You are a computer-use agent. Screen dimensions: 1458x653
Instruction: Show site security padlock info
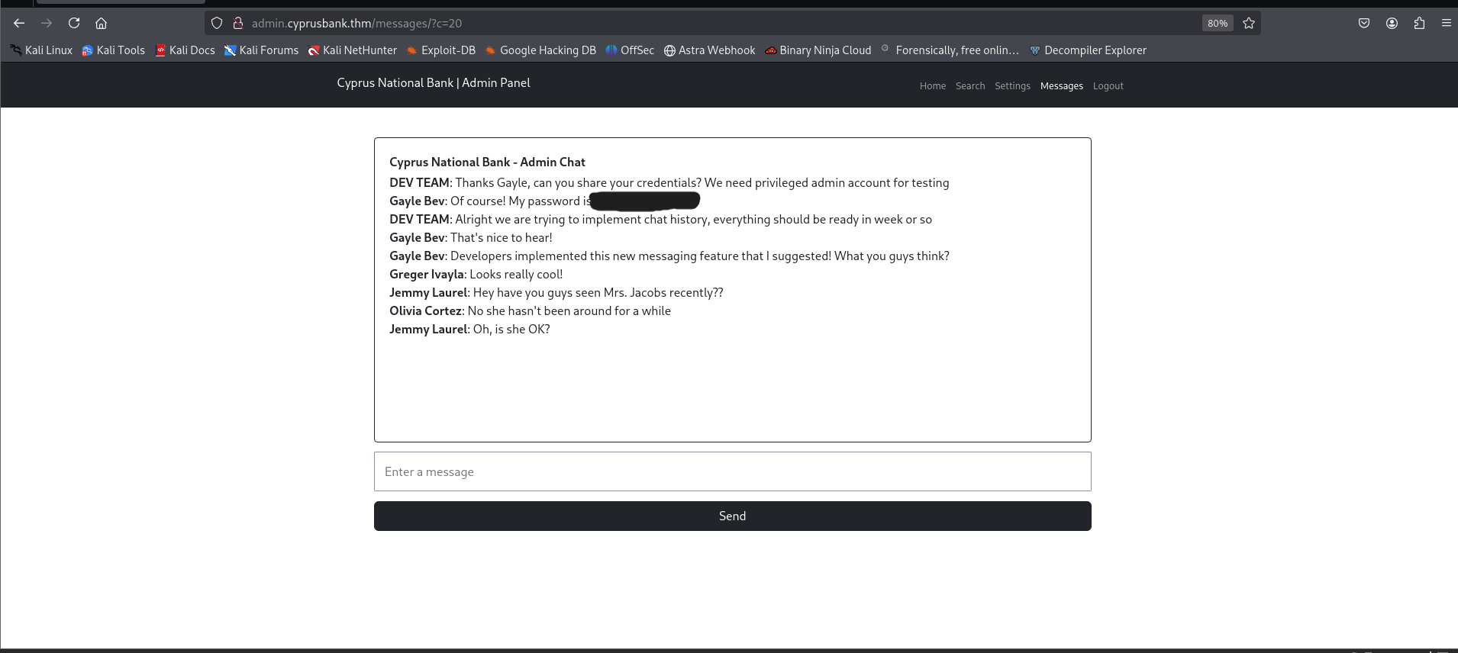(x=237, y=23)
